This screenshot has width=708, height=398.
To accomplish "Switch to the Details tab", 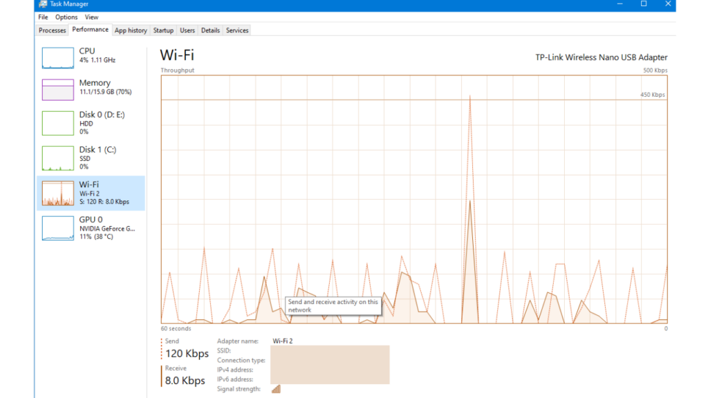I will (x=210, y=30).
